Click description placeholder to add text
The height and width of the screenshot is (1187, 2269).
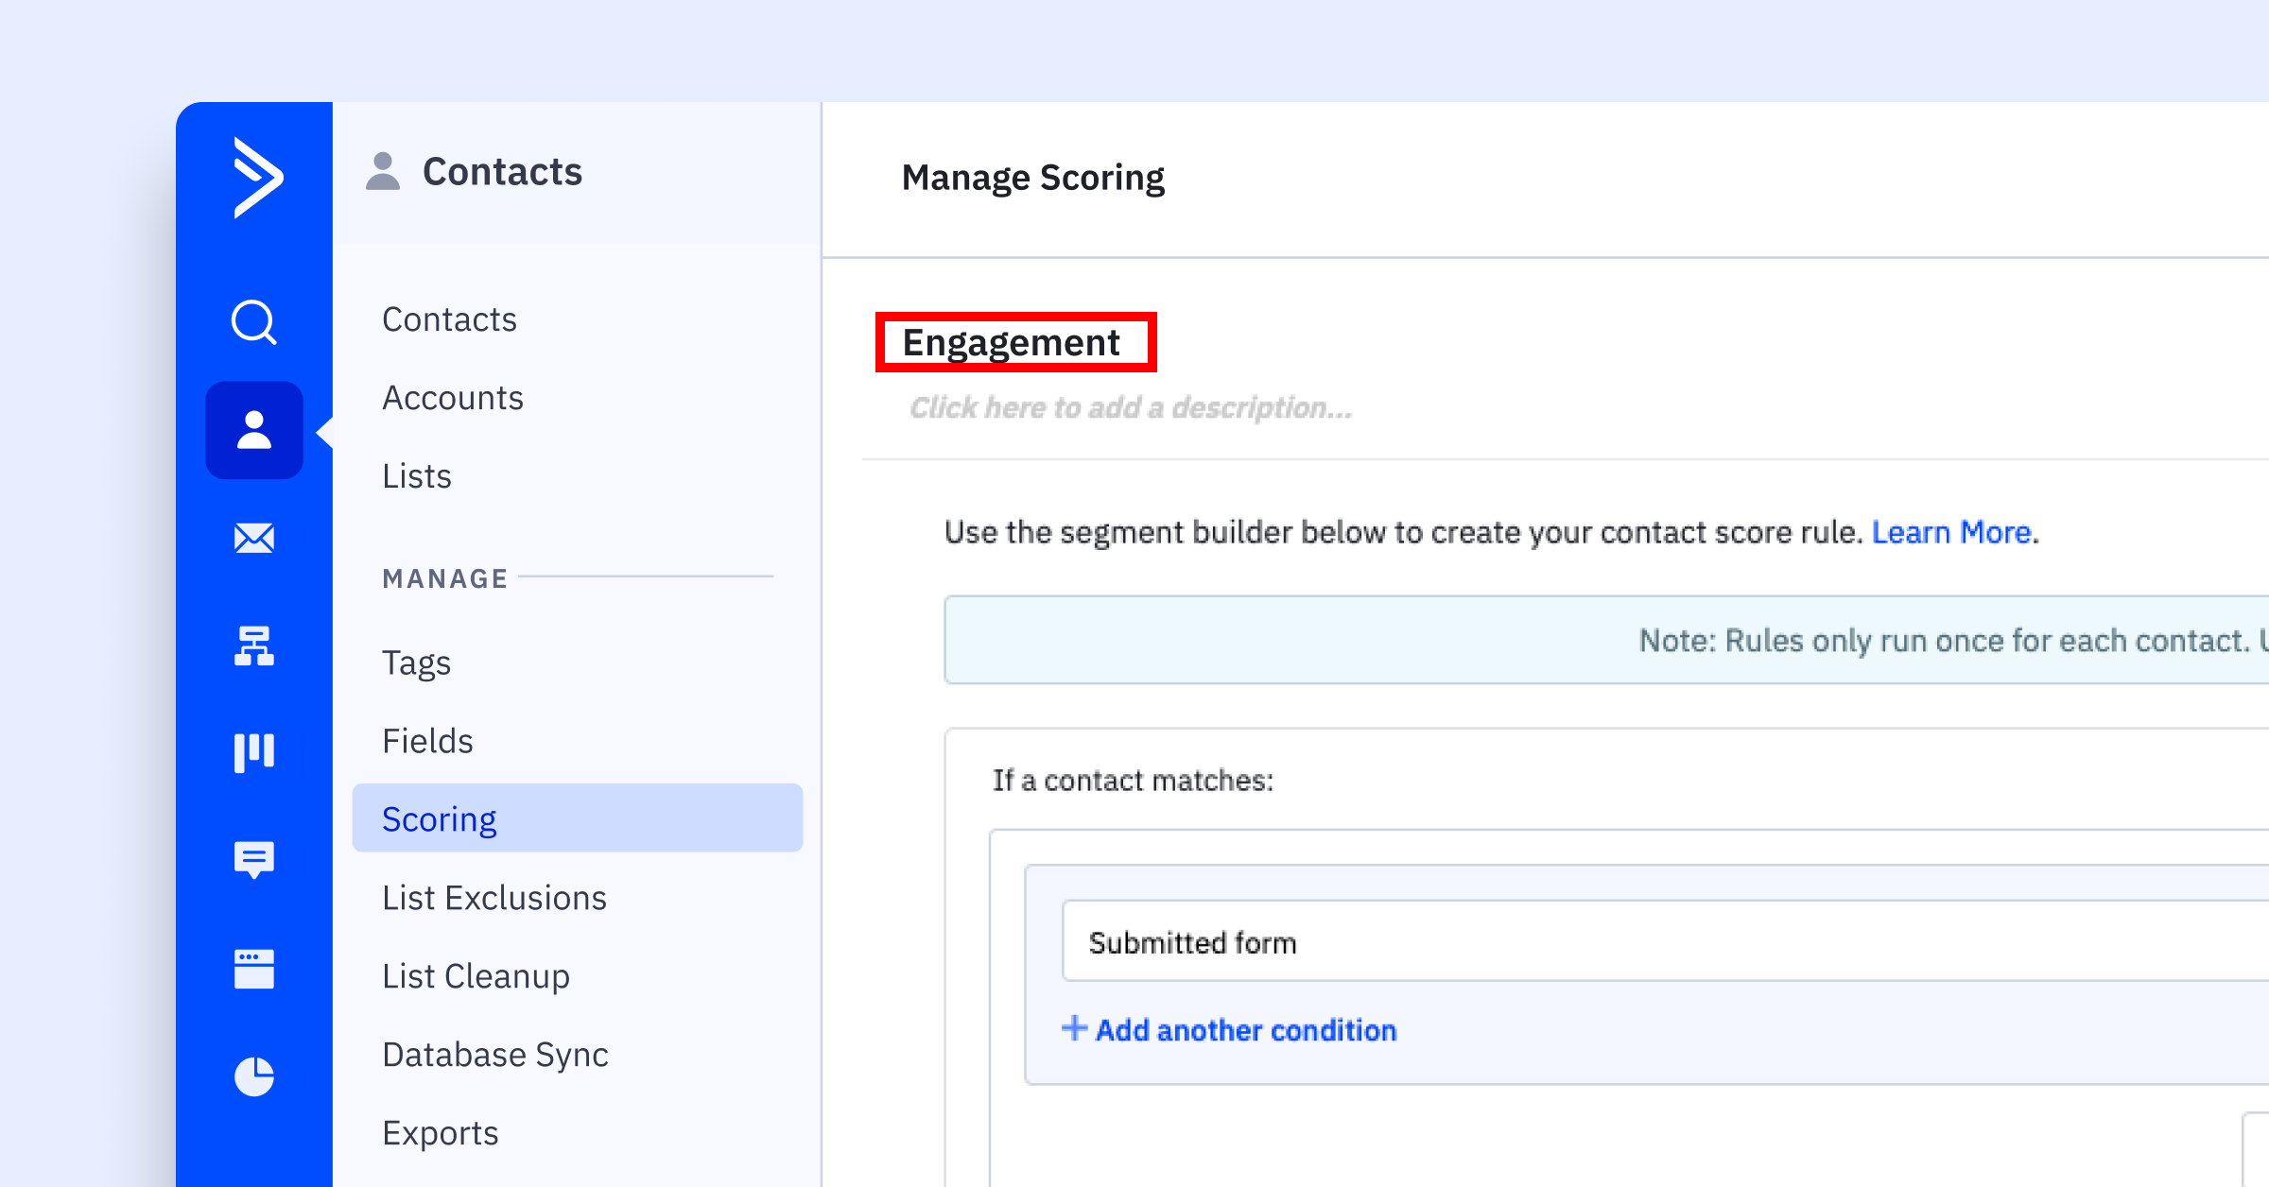pos(1129,406)
